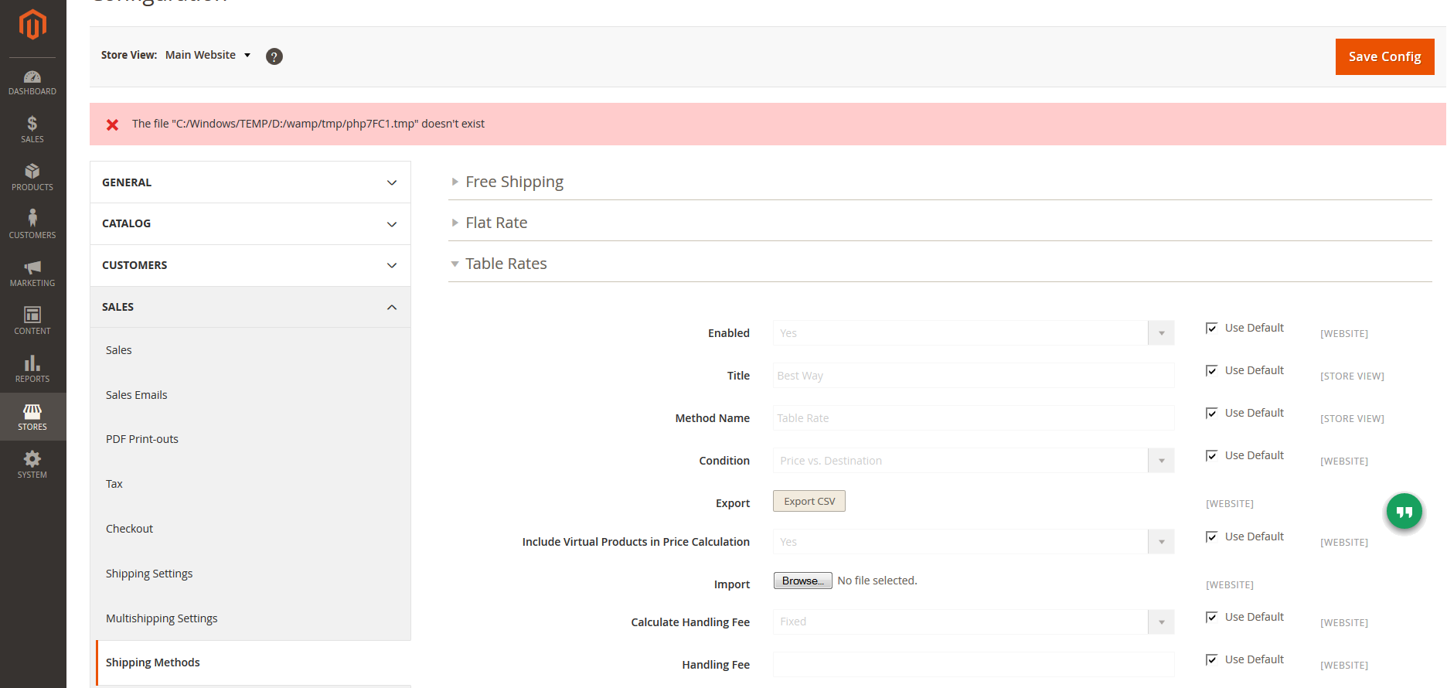Uncheck Use Default for Condition field
Viewport: 1447px width, 688px height.
pyautogui.click(x=1212, y=456)
